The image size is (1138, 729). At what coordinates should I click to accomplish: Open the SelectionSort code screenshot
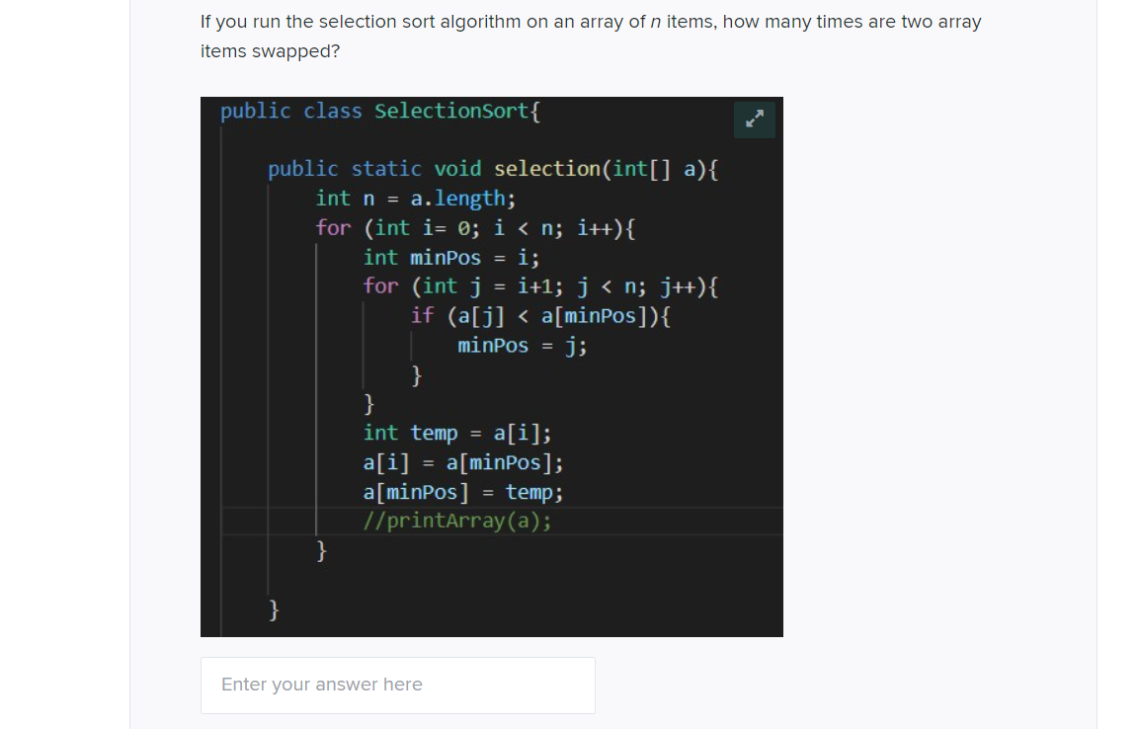[491, 366]
